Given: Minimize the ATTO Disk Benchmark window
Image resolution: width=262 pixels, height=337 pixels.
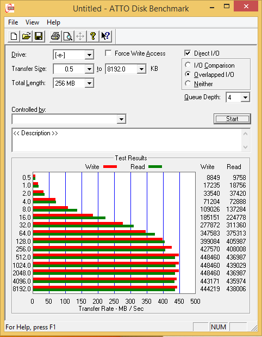Looking at the screenshot, I should (212, 7).
